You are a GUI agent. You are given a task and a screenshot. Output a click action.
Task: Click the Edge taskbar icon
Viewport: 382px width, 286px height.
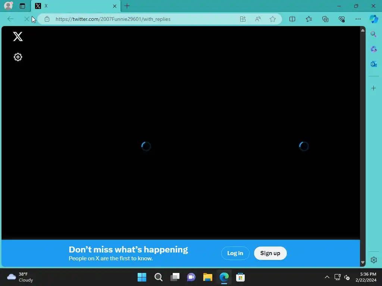coord(224,277)
